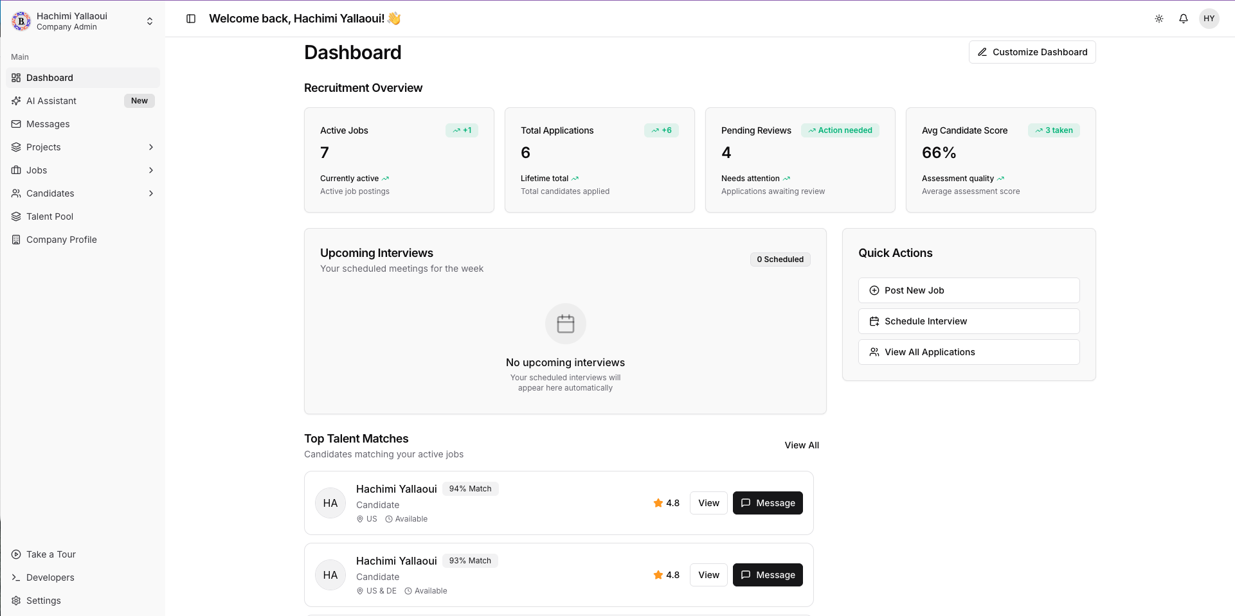Image resolution: width=1235 pixels, height=616 pixels.
Task: Click the Active Jobs +1 badge
Action: tap(462, 130)
